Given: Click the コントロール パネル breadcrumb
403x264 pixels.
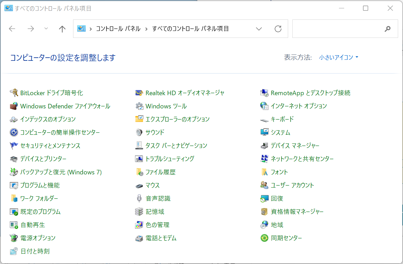Looking at the screenshot, I should pyautogui.click(x=118, y=29).
